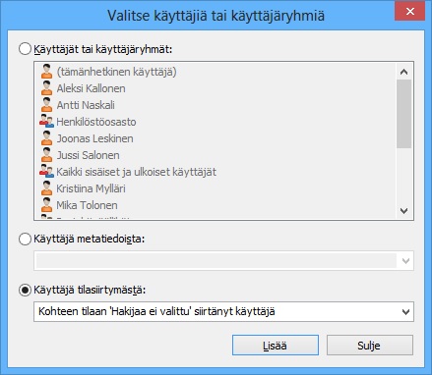Select Aleksi Kallonen in the list
432x375 pixels.
91,88
